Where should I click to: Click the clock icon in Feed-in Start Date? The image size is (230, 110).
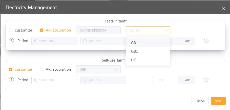tap(36, 41)
